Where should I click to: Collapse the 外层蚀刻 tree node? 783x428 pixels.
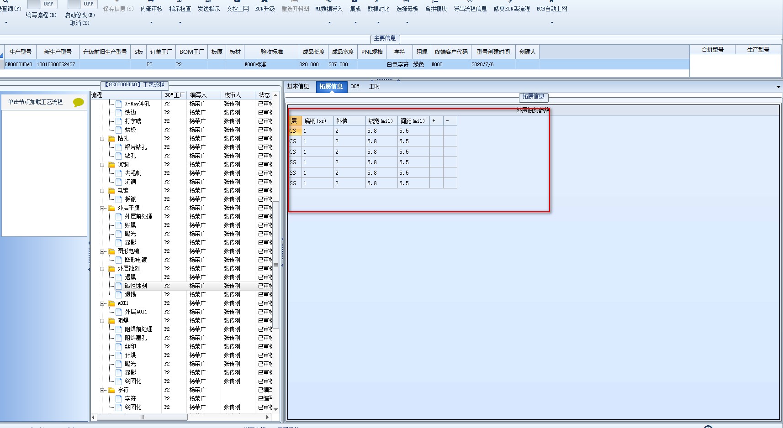click(x=103, y=269)
